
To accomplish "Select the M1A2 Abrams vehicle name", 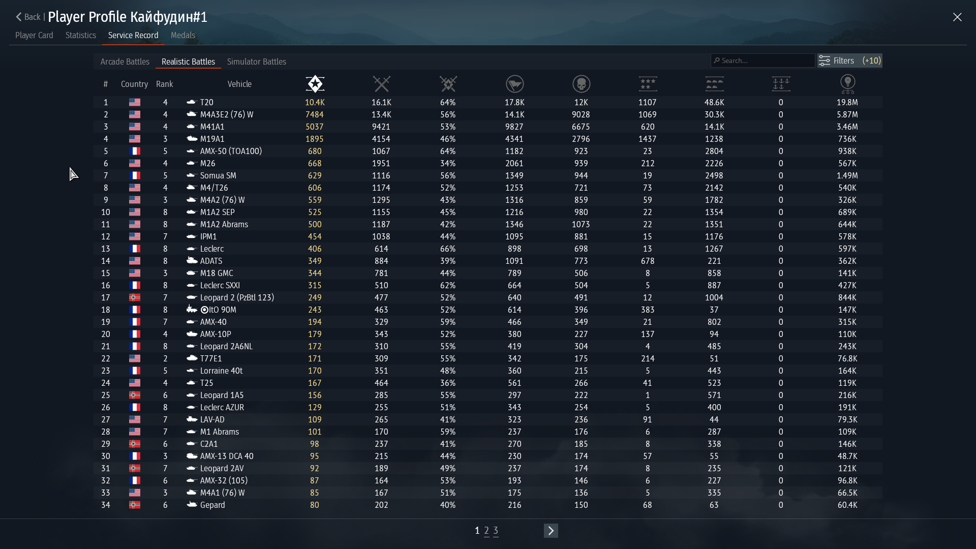I will click(x=224, y=224).
